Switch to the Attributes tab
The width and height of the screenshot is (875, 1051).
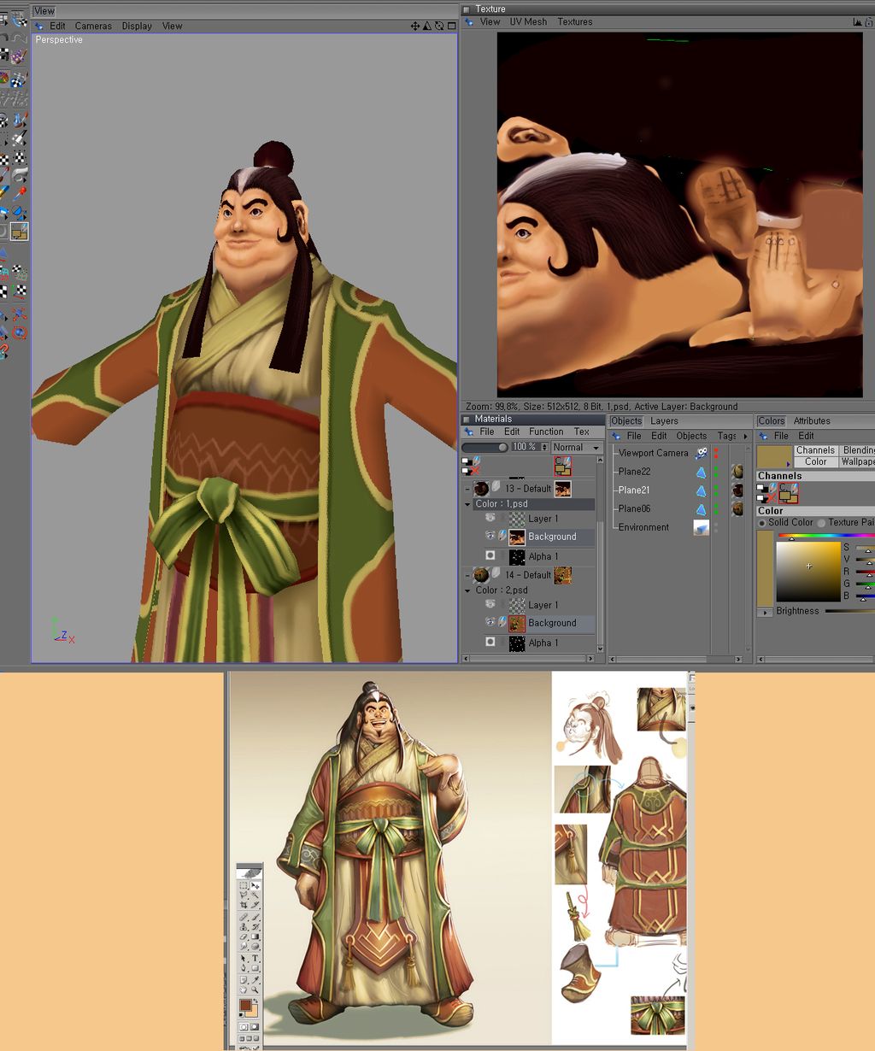[812, 420]
